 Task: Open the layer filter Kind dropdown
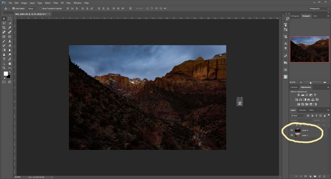click(298, 115)
